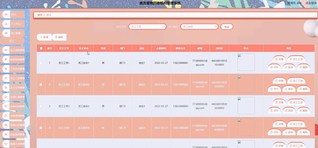Check the checkbox for row 员工工号1

tap(41, 63)
